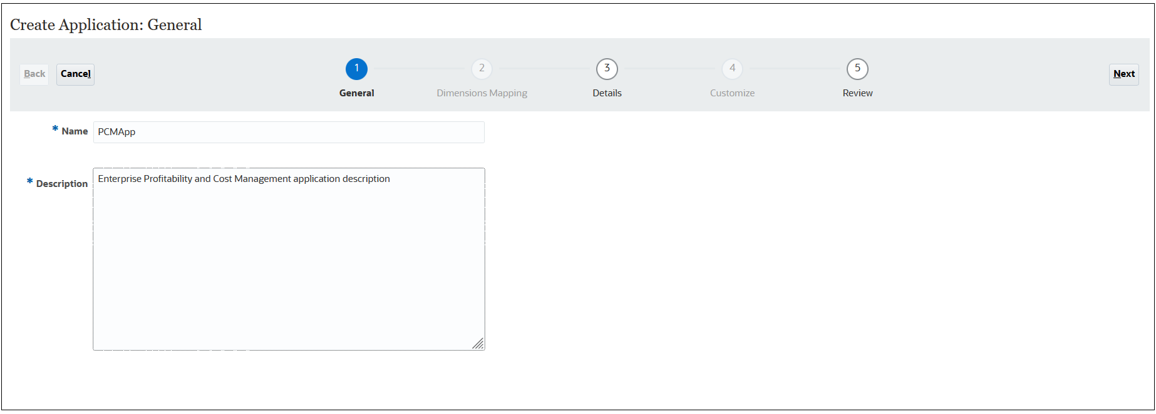Grab the Description box resize handle
Image resolution: width=1156 pixels, height=414 pixels.
click(x=478, y=343)
